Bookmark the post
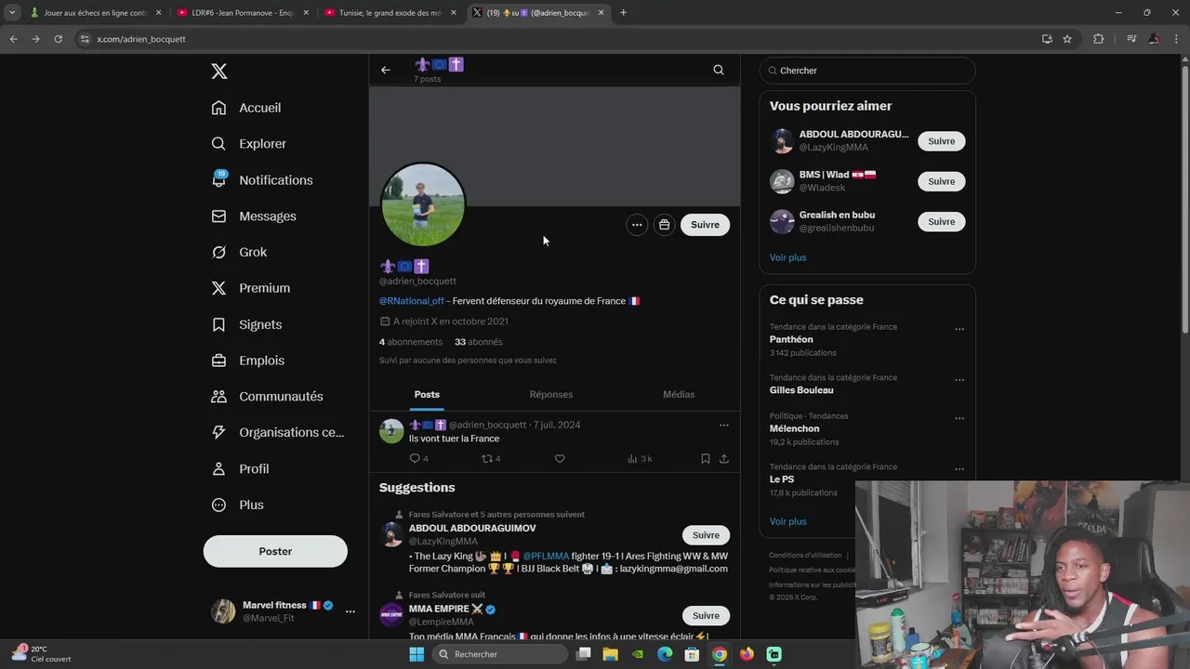Screen dimensions: 1190x669 [x=706, y=459]
